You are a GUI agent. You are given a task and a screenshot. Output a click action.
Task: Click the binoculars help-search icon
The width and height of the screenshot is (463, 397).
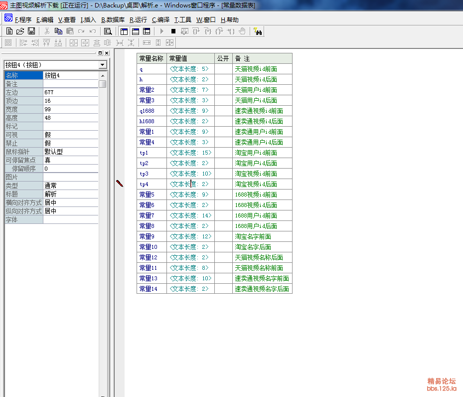click(258, 31)
